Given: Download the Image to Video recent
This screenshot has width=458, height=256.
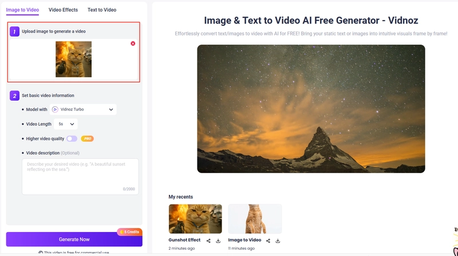Looking at the screenshot, I should pyautogui.click(x=278, y=241).
